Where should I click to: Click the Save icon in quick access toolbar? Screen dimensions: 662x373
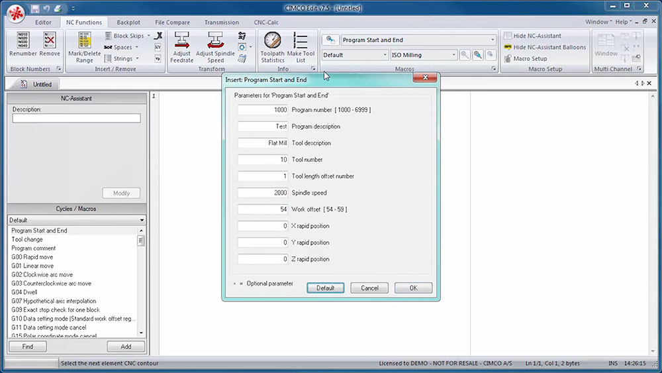click(x=35, y=9)
